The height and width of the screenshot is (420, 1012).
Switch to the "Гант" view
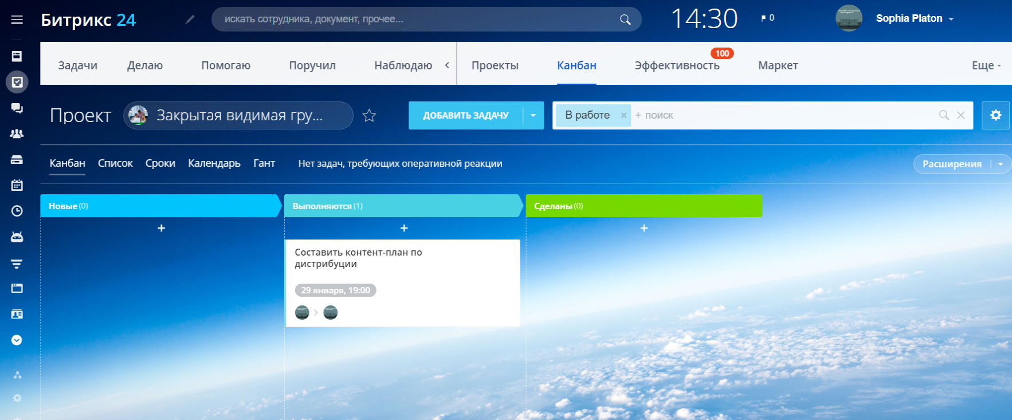coord(264,163)
